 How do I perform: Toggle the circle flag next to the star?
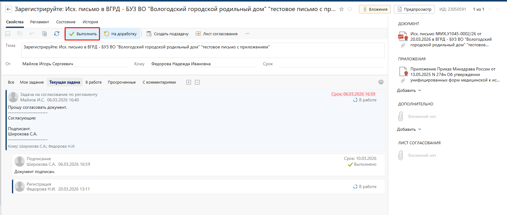click(x=350, y=9)
